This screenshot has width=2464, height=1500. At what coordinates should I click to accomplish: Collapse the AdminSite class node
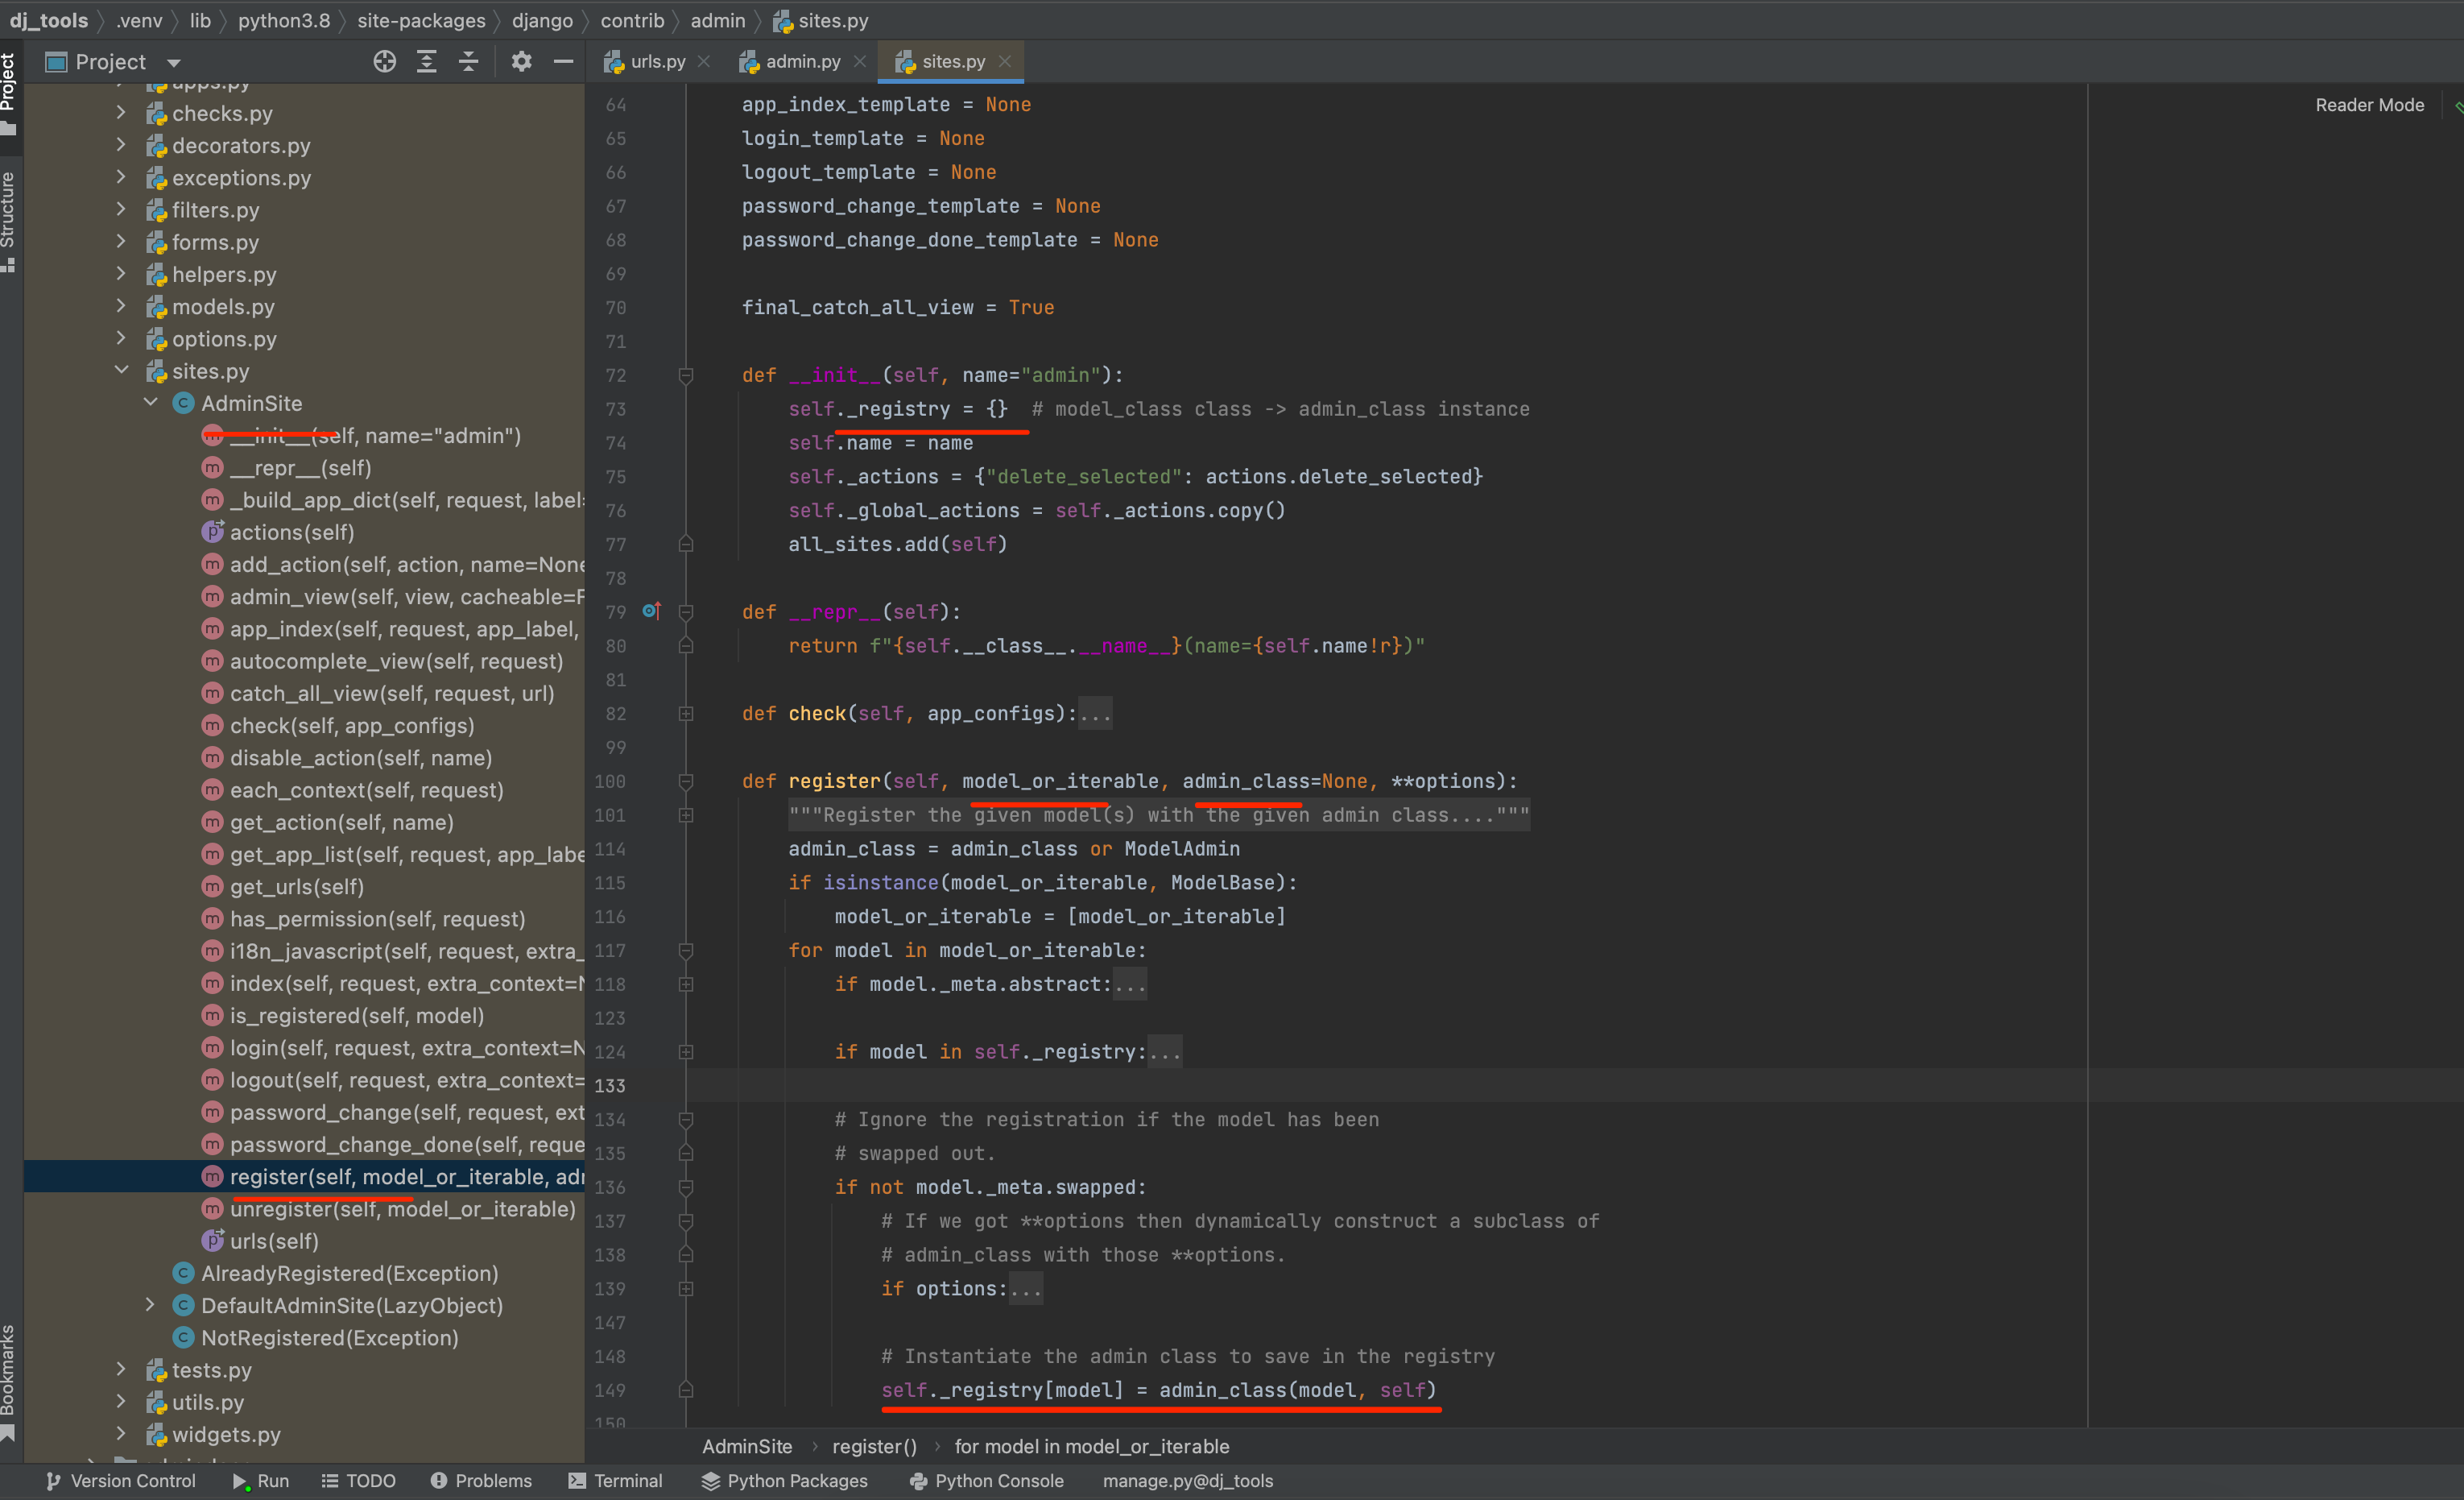pyautogui.click(x=151, y=402)
